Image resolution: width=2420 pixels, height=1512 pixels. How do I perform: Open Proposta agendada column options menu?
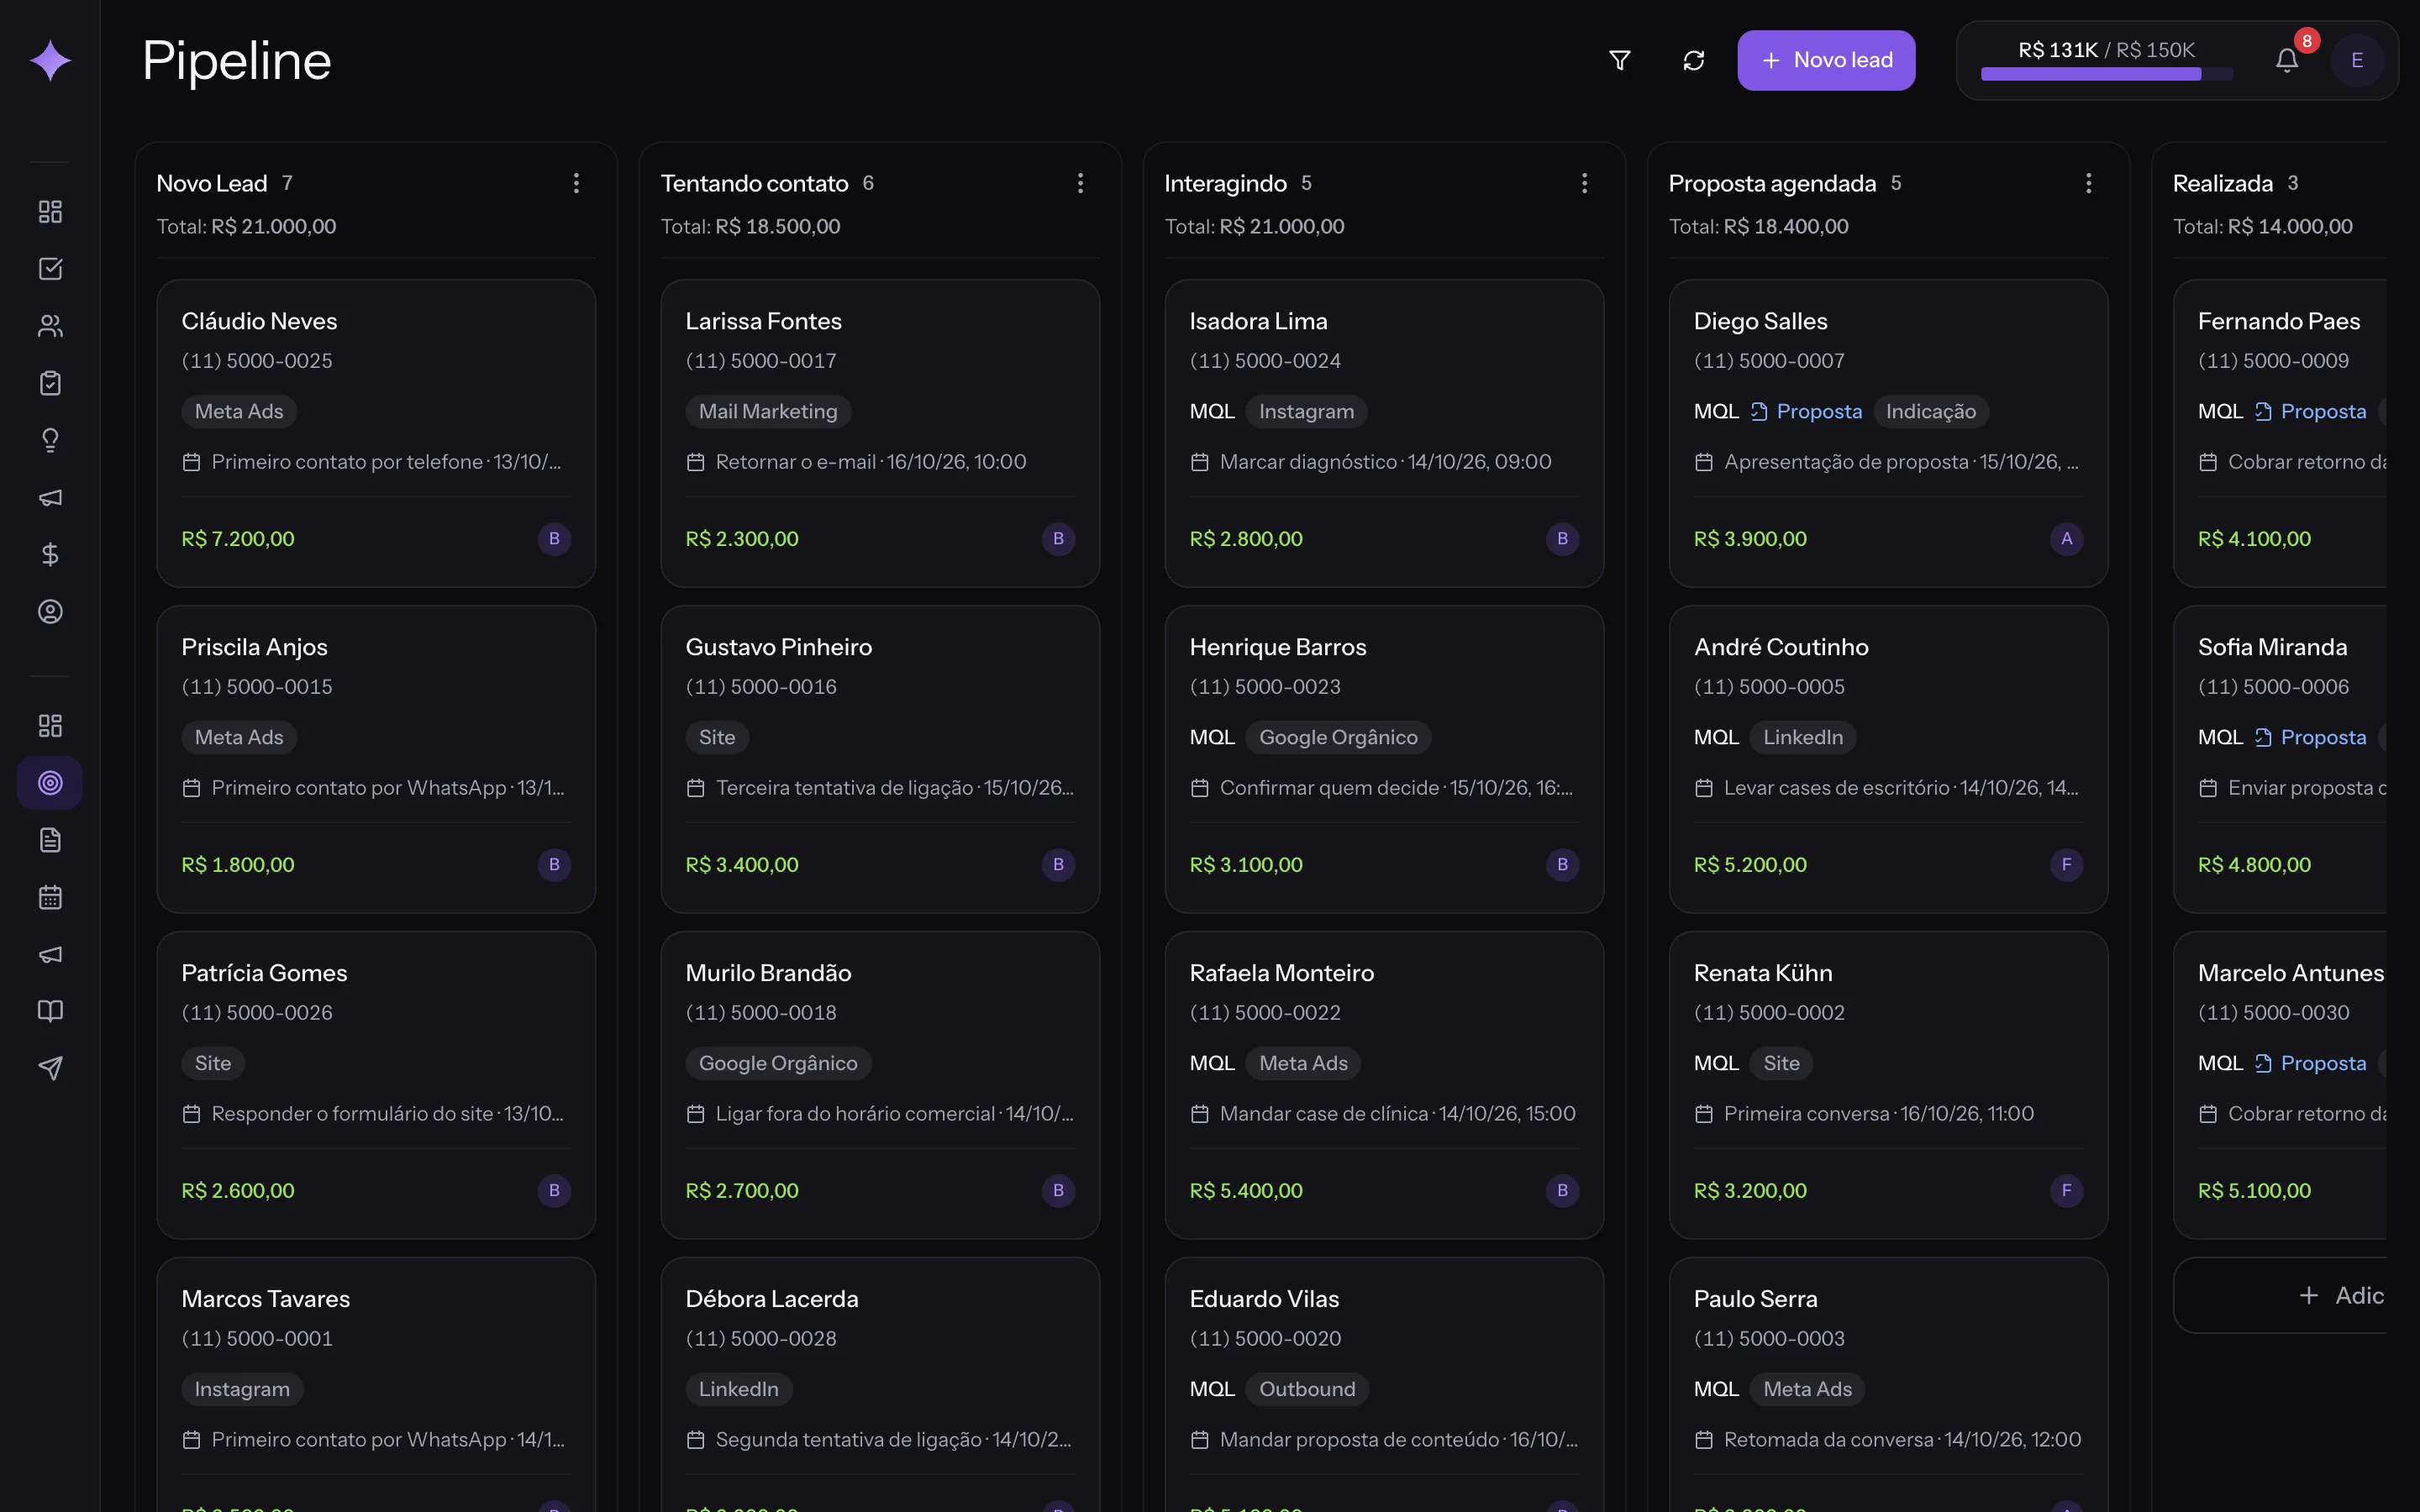point(2088,183)
